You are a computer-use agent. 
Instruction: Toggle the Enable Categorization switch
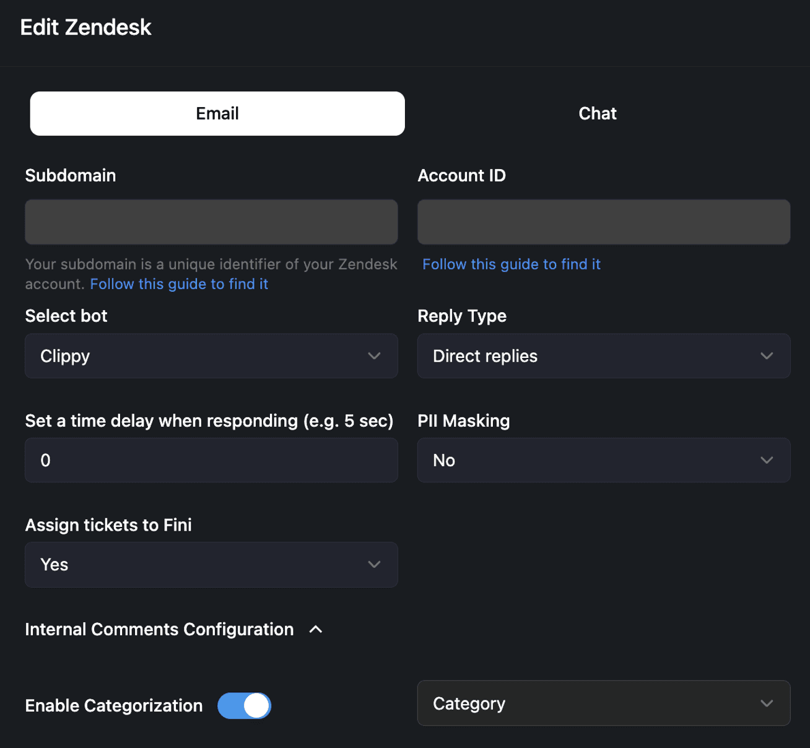click(245, 705)
